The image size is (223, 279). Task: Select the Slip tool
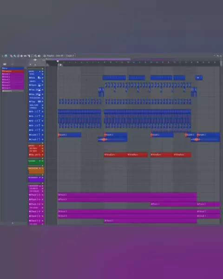click(25, 56)
